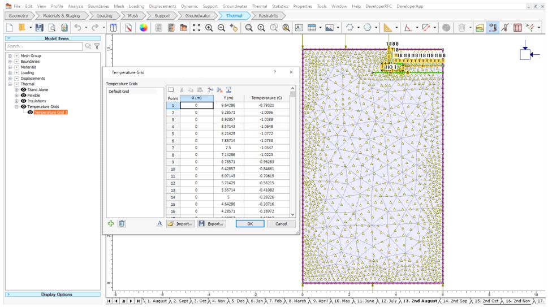Expand the Materials tree node

[x=10, y=67]
